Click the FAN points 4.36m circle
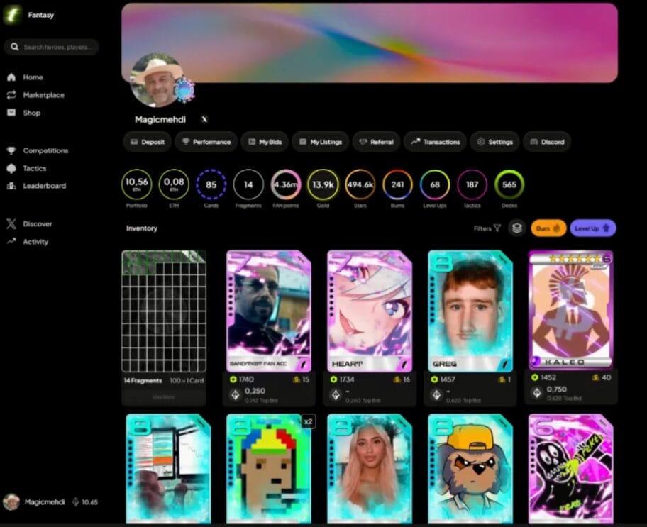Image resolution: width=647 pixels, height=527 pixels. [x=286, y=184]
